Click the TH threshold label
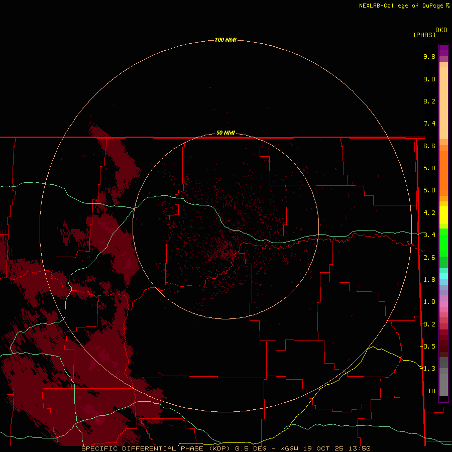The image size is (452, 452). (431, 391)
